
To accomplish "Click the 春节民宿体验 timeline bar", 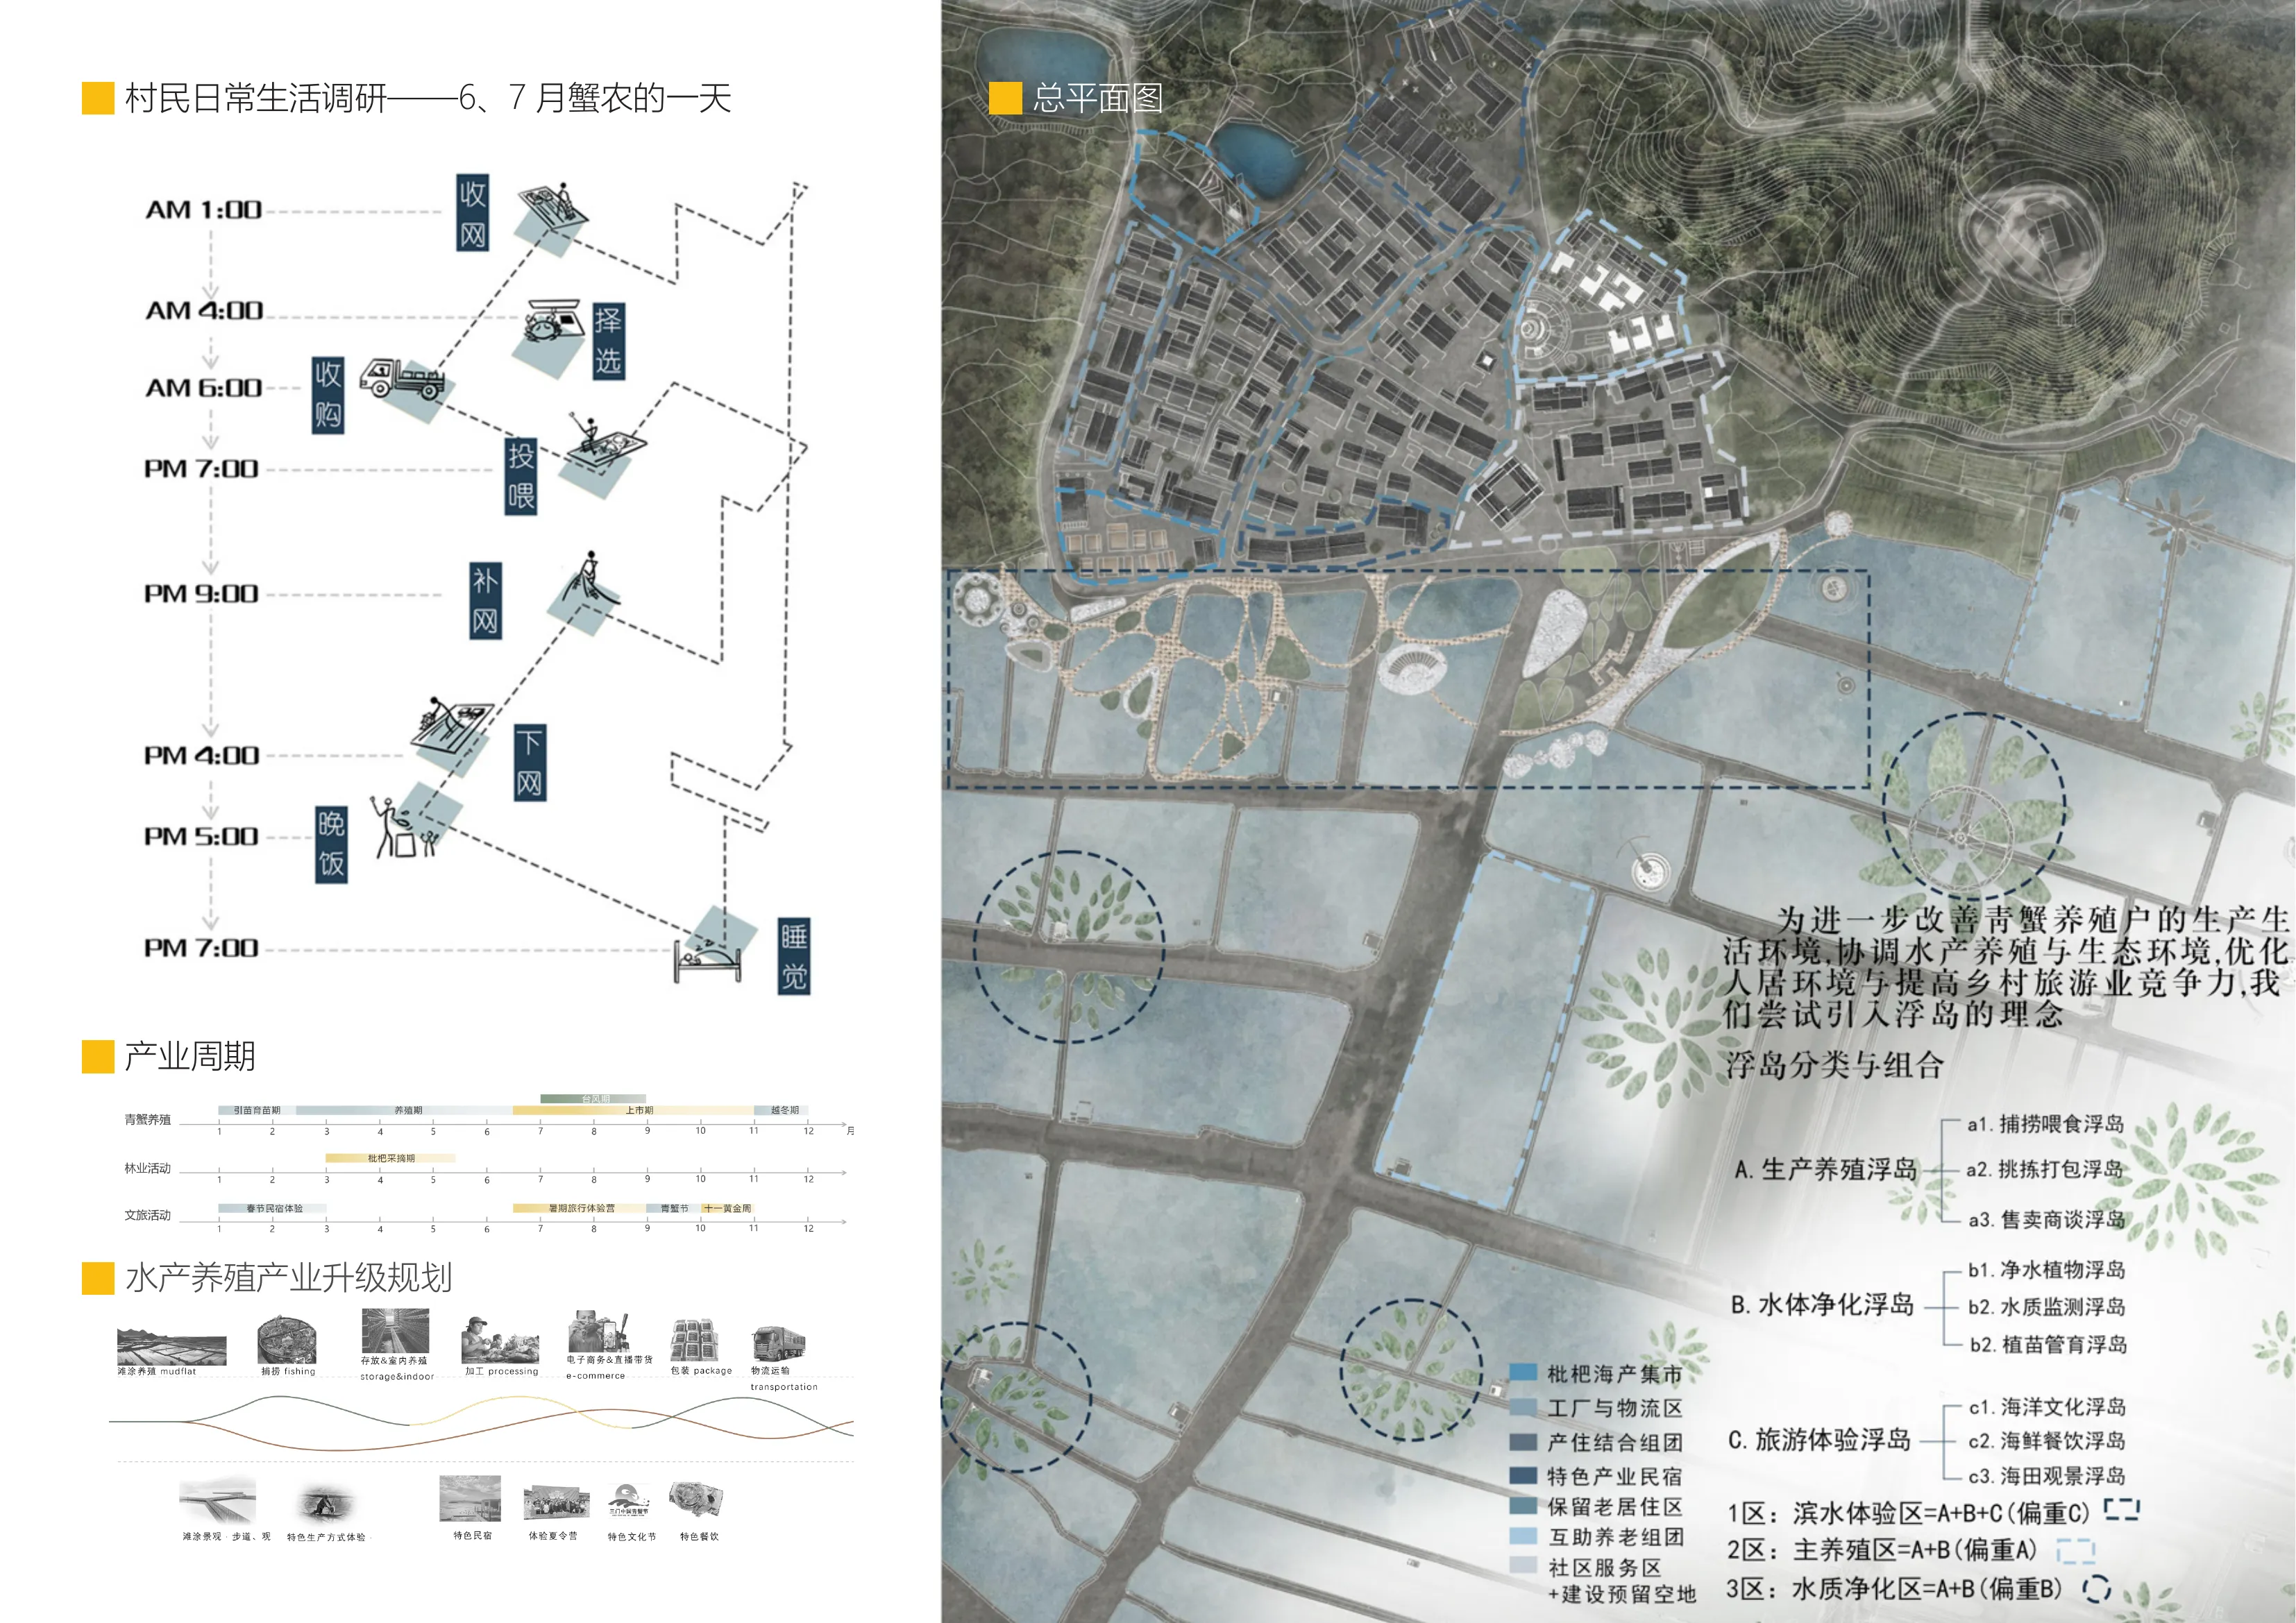I will click(x=273, y=1208).
